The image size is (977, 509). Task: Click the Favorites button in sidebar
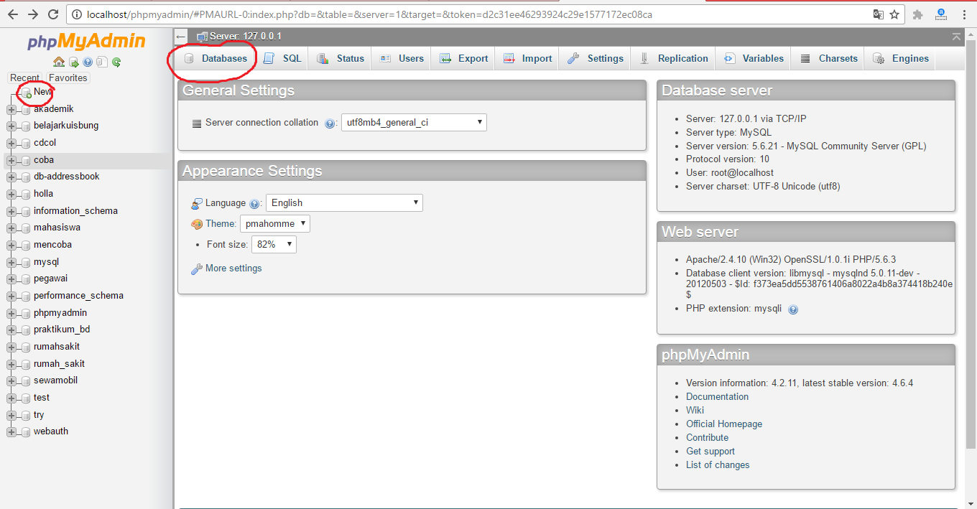click(68, 78)
